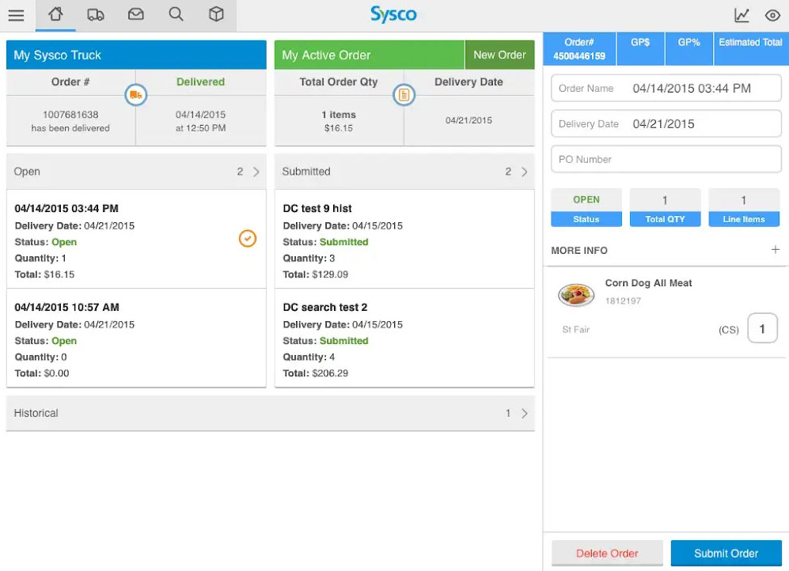
Task: Click order number 1007681638
Action: click(70, 115)
